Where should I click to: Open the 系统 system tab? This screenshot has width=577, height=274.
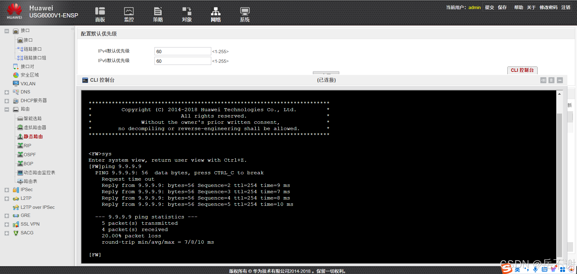(245, 14)
